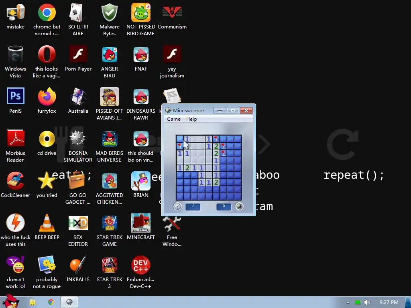Open the Game menu in Minesweeper

point(173,119)
